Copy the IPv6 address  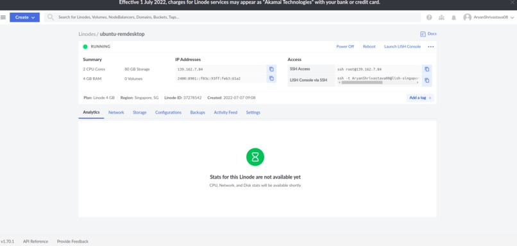coord(271,78)
